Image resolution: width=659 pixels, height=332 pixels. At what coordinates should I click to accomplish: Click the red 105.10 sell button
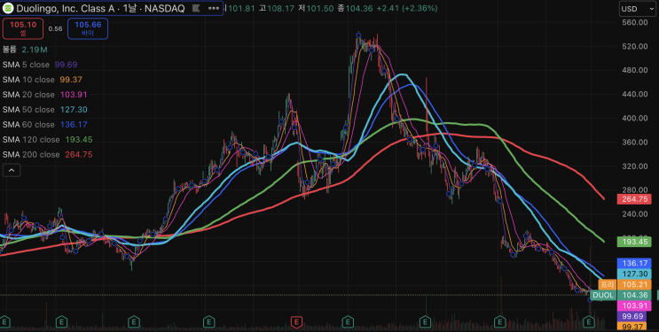(x=23, y=28)
